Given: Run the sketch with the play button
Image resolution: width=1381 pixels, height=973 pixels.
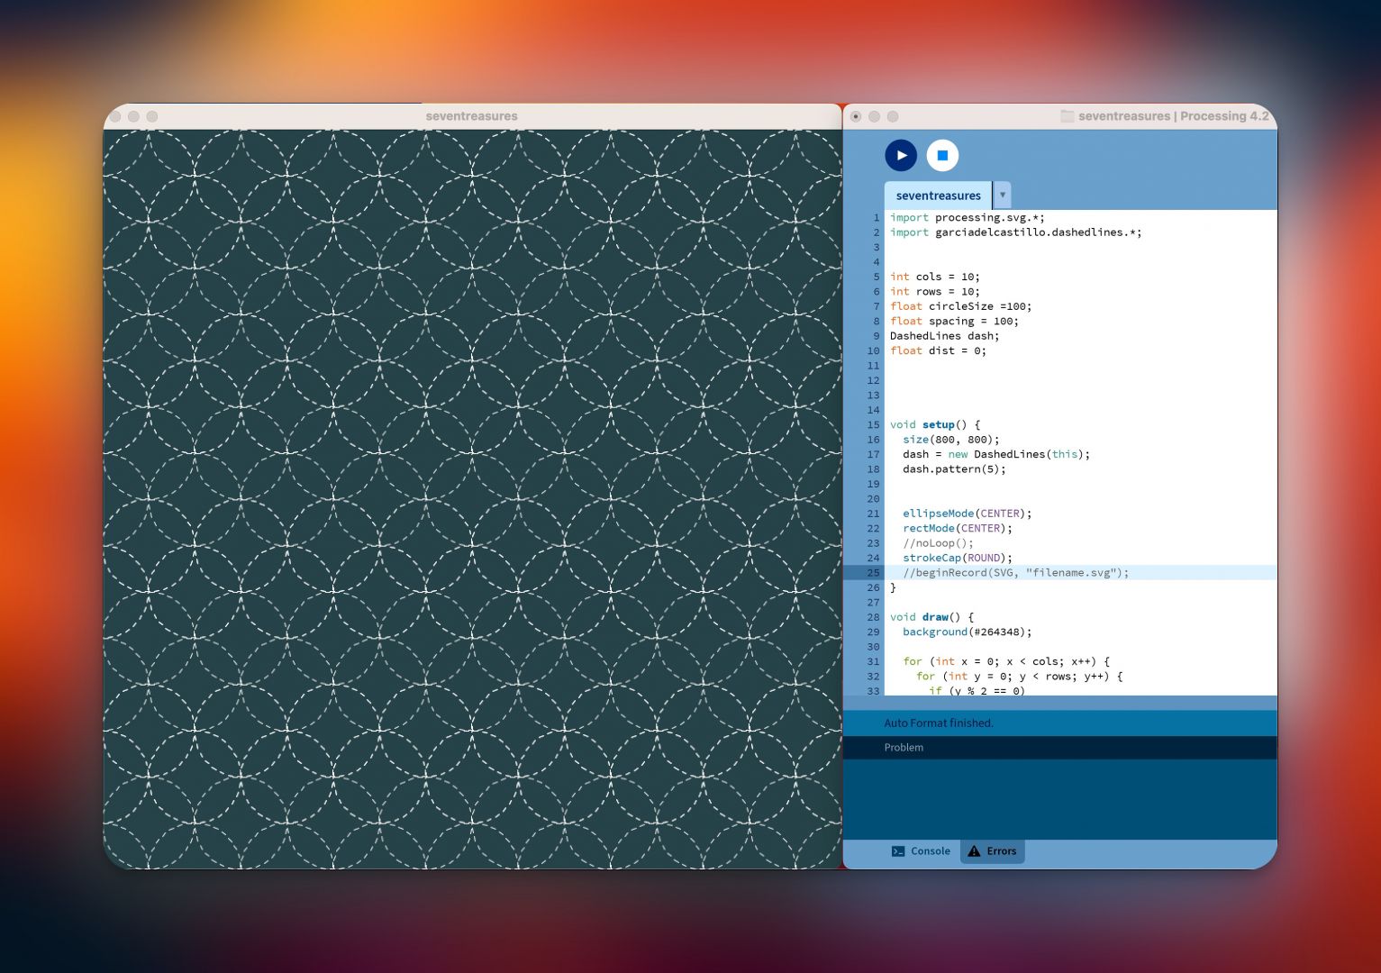Looking at the screenshot, I should [901, 156].
